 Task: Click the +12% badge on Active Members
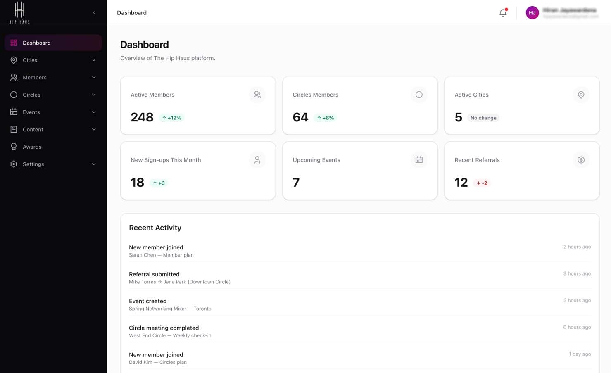tap(171, 118)
